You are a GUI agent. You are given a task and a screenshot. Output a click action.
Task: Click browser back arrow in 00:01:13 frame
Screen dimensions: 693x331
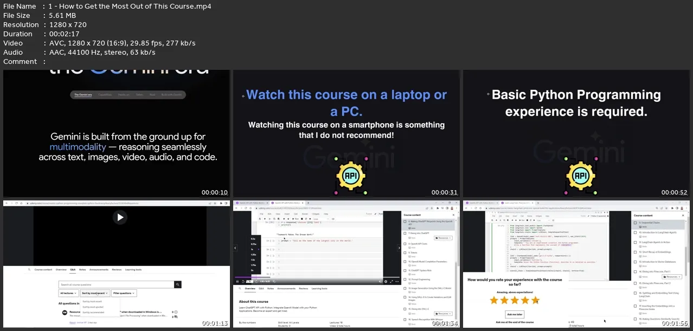(x=7, y=203)
